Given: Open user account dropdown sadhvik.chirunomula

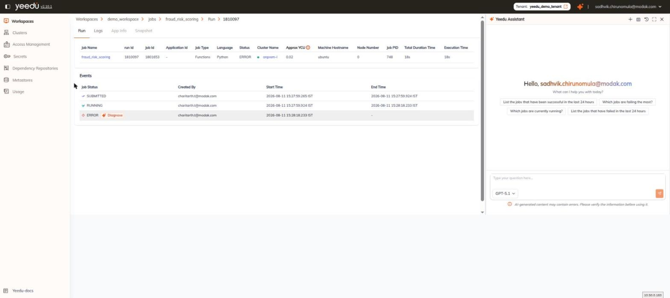Looking at the screenshot, I should [628, 7].
